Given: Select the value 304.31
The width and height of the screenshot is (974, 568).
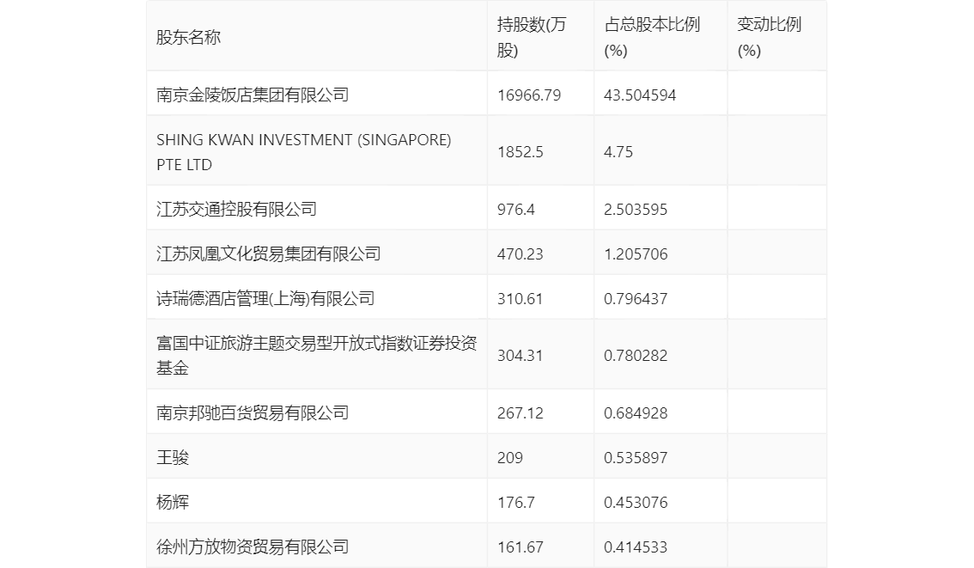Looking at the screenshot, I should (x=520, y=356).
